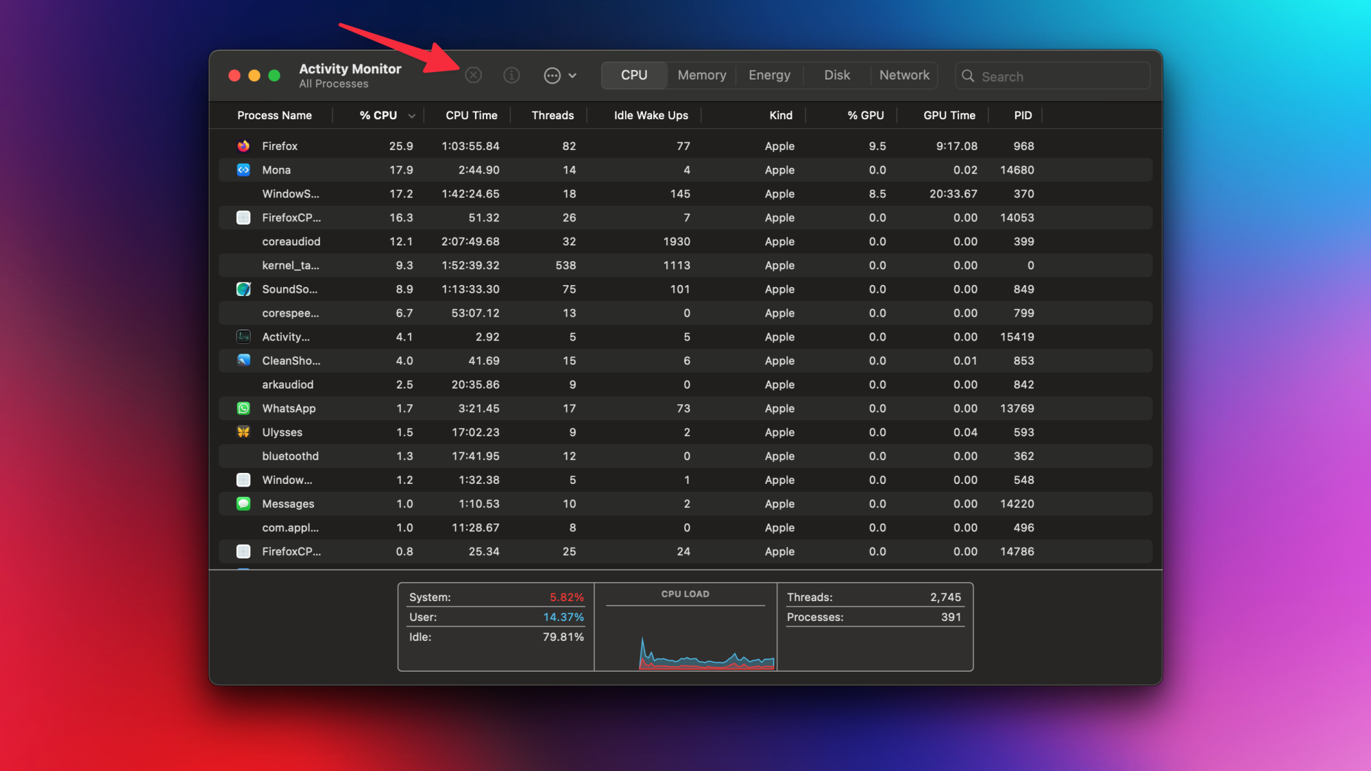Click the magnifier icon in Search field
1371x771 pixels.
[968, 76]
